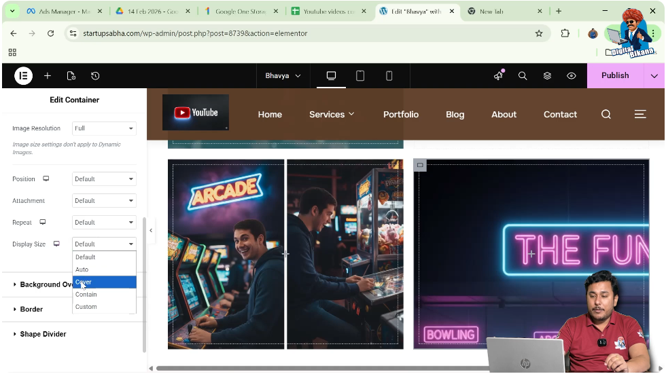Click the Add Element plus icon
Screen dimensions: 666x374
click(48, 76)
